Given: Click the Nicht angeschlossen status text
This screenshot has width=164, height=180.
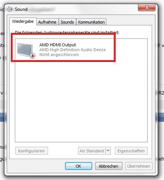Looking at the screenshot, I should (x=59, y=55).
